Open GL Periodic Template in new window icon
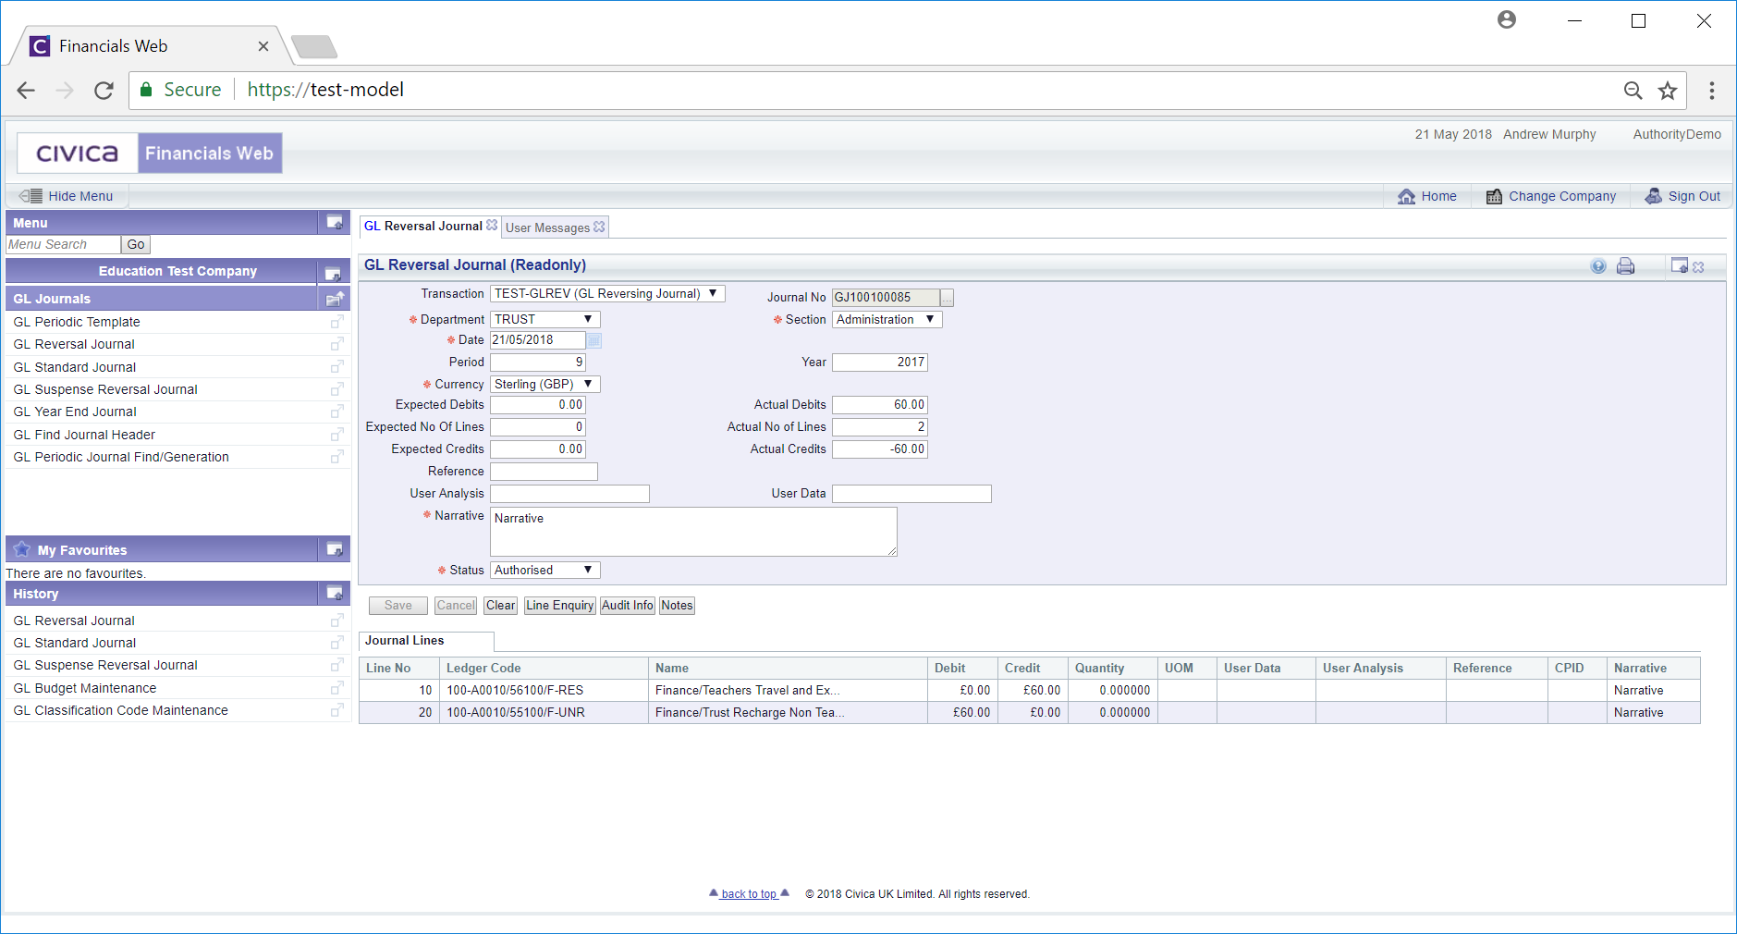Screen dimensions: 1737x934 [337, 322]
